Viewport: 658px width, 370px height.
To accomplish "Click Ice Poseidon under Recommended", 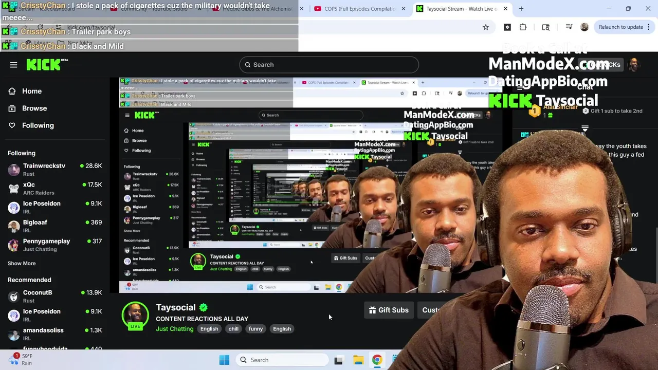I will [x=55, y=315].
